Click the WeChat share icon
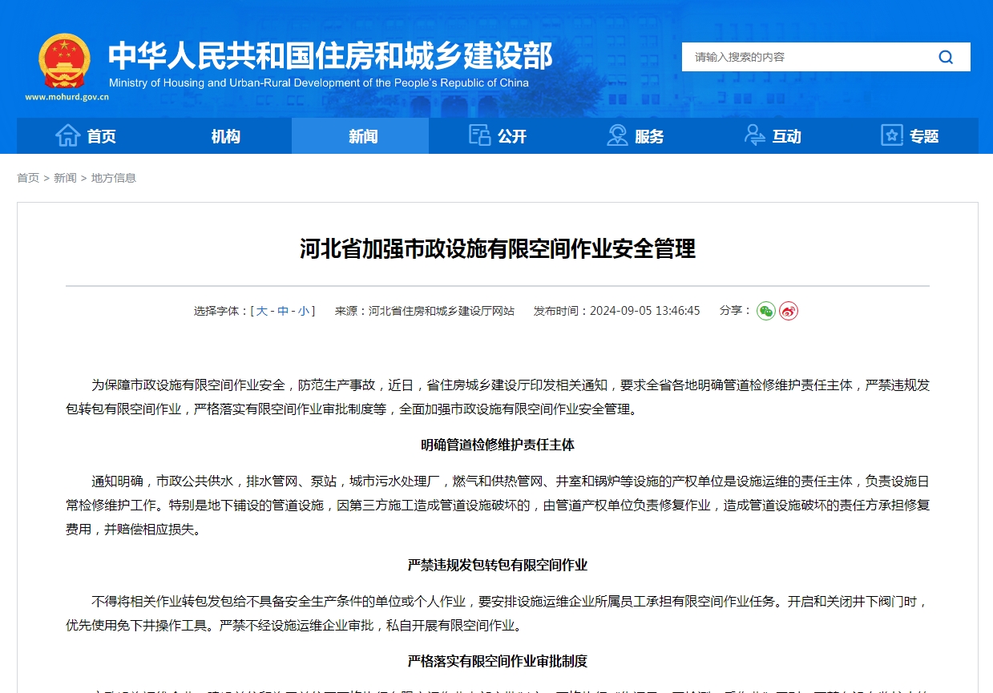 pos(766,311)
